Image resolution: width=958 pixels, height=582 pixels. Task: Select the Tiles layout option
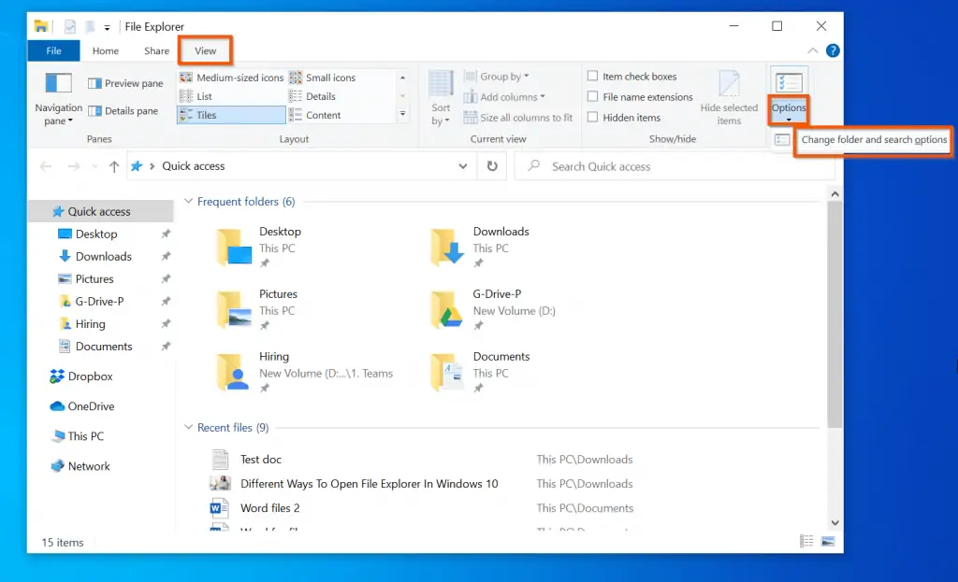[232, 115]
